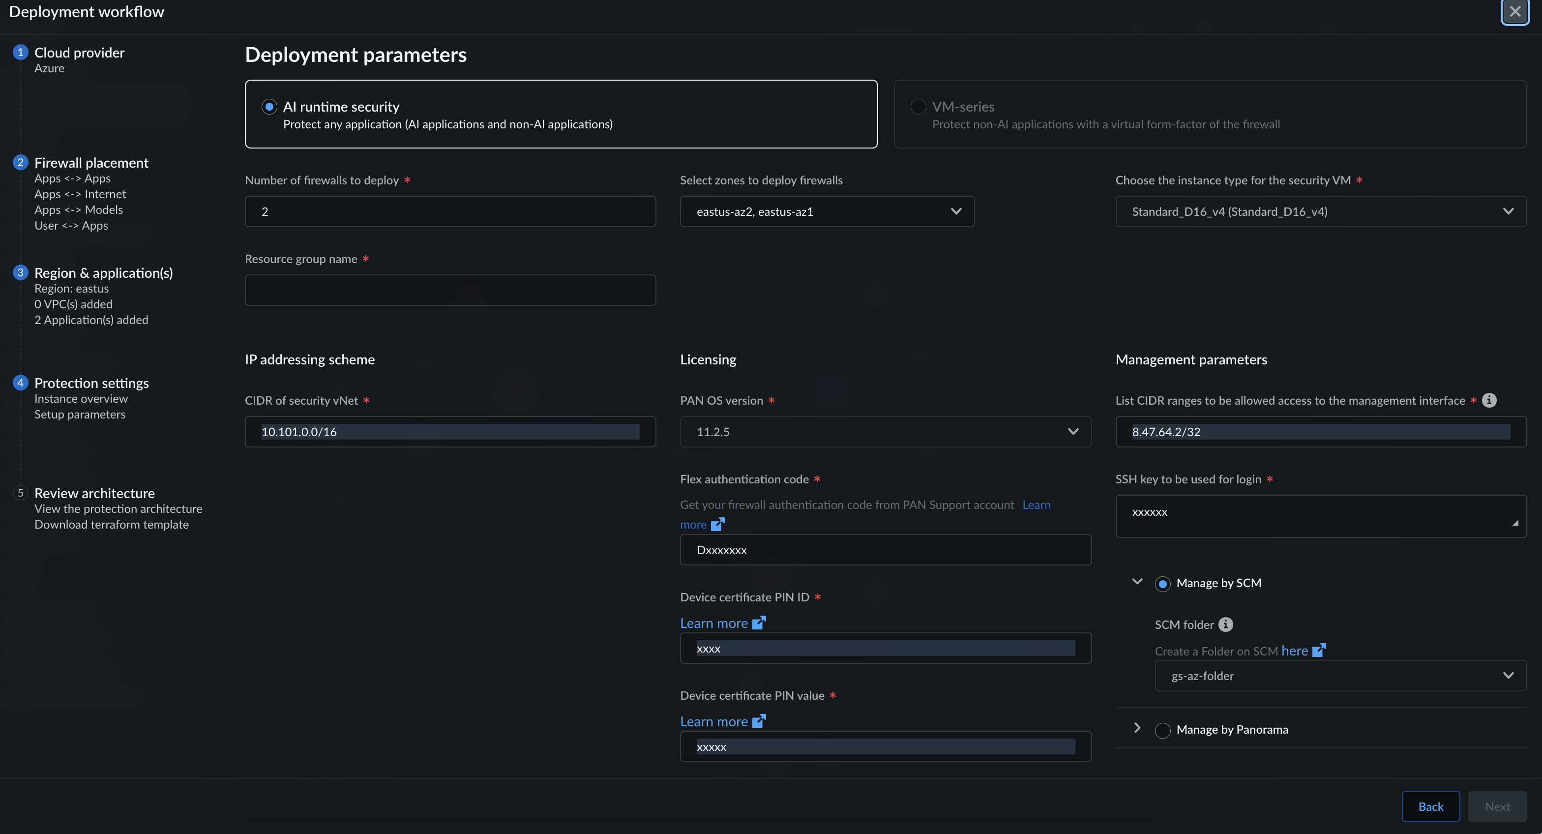Viewport: 1542px width, 834px height.
Task: Go to Firewall placement step in sidebar
Action: click(91, 163)
